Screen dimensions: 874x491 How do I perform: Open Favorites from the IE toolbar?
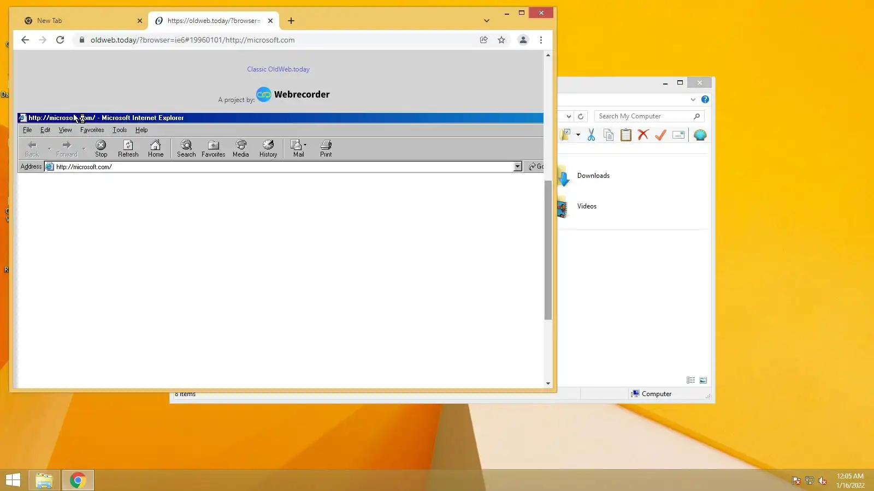pos(214,148)
